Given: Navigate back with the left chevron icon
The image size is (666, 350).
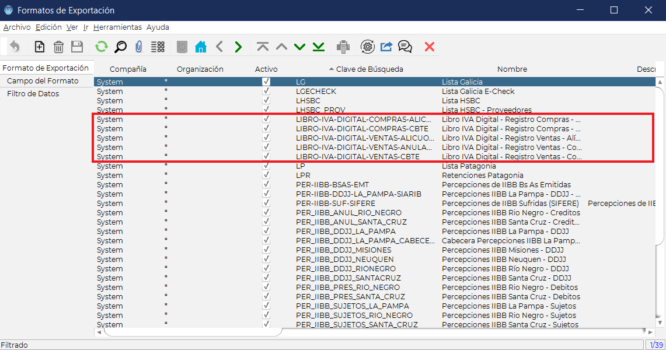Looking at the screenshot, I should (x=219, y=47).
